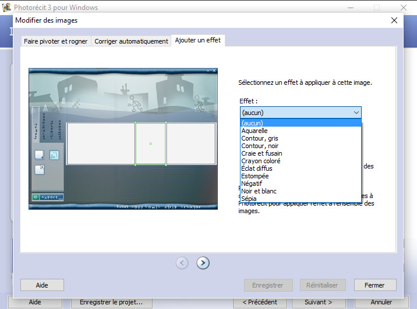The width and height of the screenshot is (417, 309).
Task: Open the Effet combo box arrow
Action: coord(356,113)
